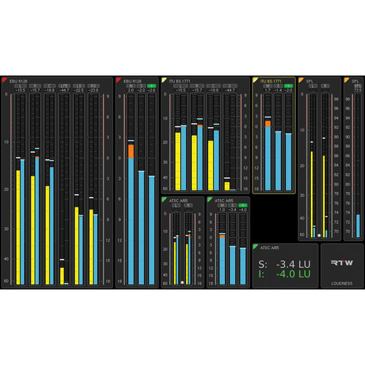The image size is (365, 365).
Task: Click the S channel meter in the ITU BS.1771 L/R/C/S panel
Action: [x=230, y=142]
